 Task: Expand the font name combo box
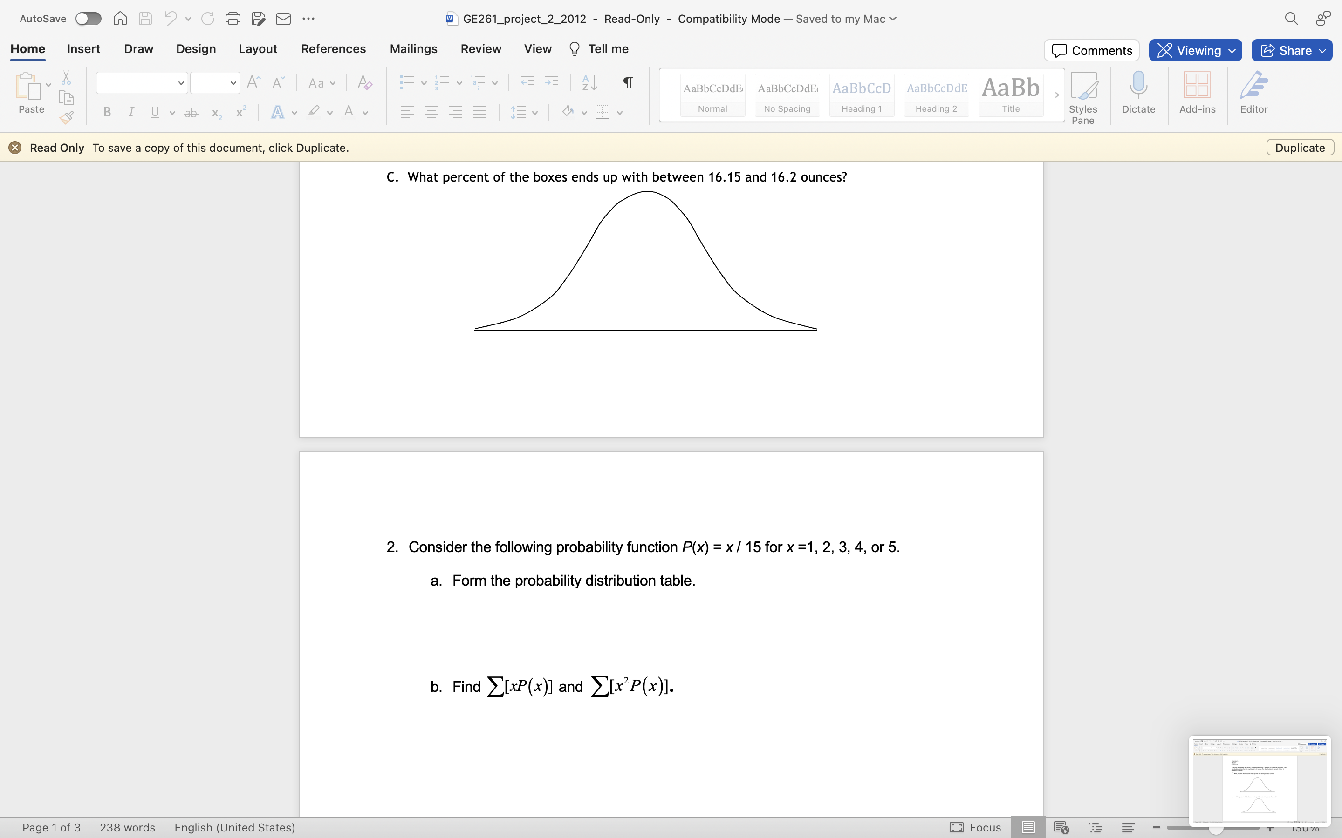click(181, 83)
